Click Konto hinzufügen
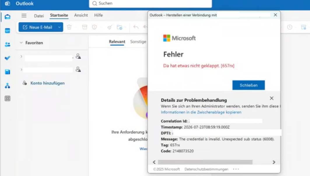The height and width of the screenshot is (176, 310). click(x=48, y=83)
